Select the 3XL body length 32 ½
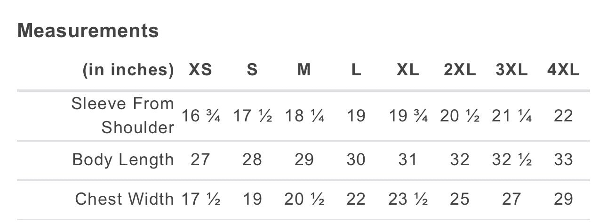 (x=511, y=160)
